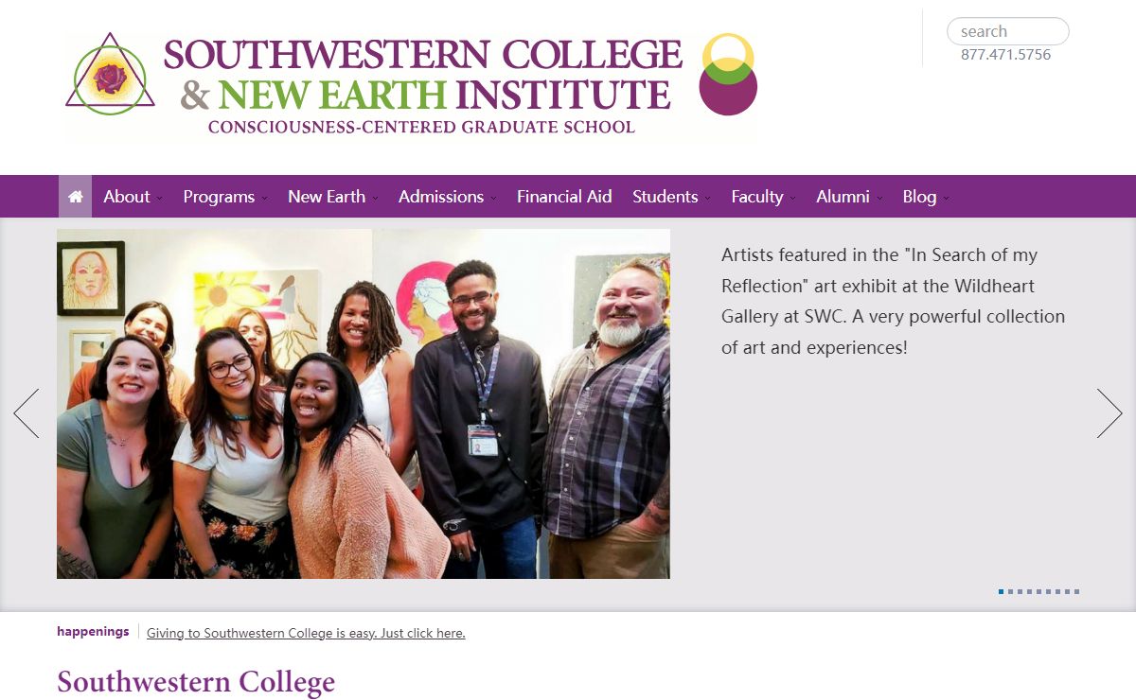The image size is (1136, 700).
Task: Select the last carousel indicator dot
Action: tap(1076, 592)
